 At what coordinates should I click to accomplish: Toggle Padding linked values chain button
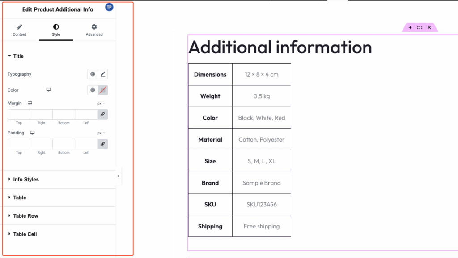(102, 144)
